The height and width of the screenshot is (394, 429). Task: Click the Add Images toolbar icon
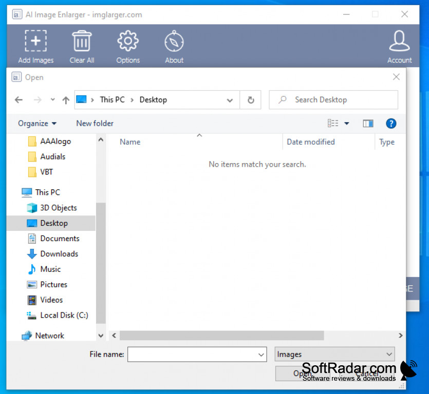click(35, 41)
